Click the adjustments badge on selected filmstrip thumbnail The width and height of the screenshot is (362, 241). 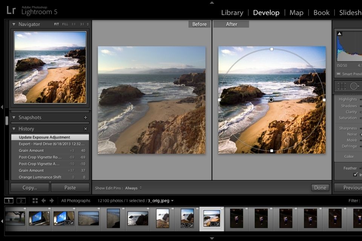click(217, 224)
